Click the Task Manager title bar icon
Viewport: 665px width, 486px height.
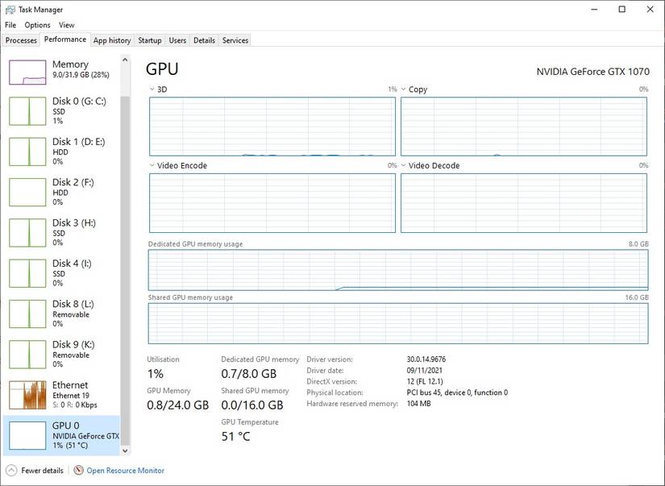(x=9, y=9)
